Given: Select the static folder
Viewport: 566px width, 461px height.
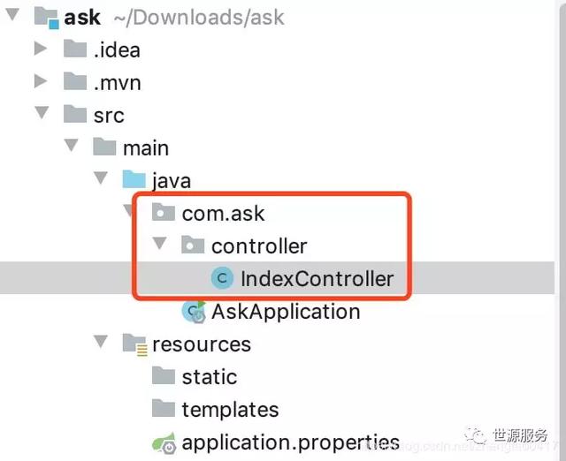Looking at the screenshot, I should [210, 377].
